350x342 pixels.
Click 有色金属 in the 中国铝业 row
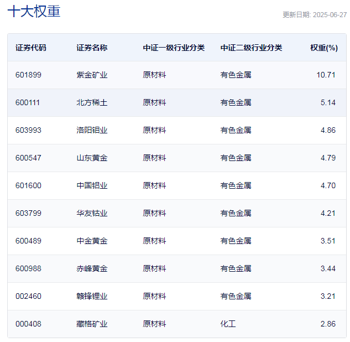click(x=236, y=185)
